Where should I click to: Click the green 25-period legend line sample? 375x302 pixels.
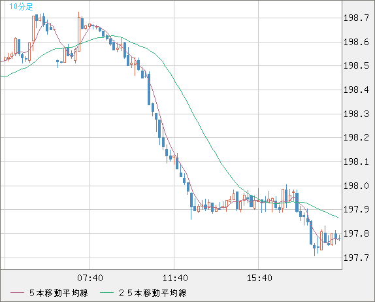click(106, 293)
